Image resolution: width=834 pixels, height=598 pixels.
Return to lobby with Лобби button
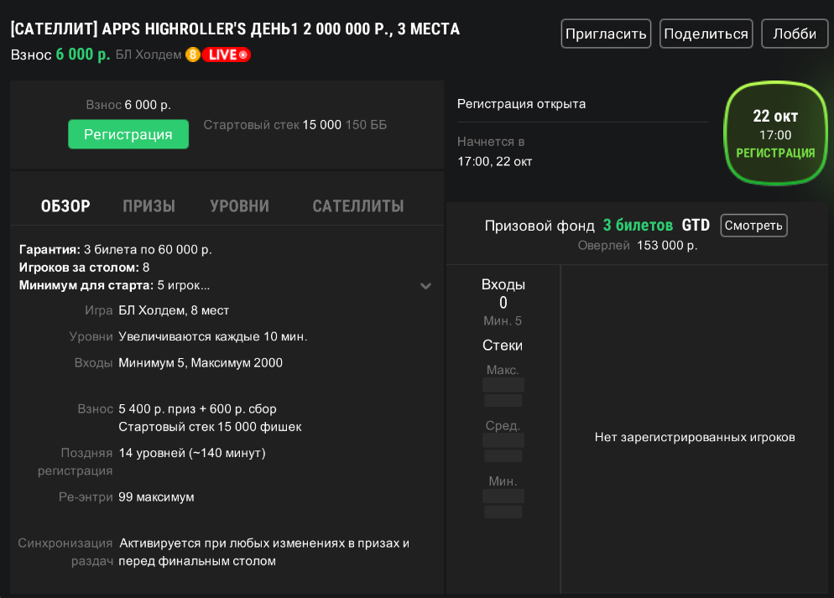[x=794, y=34]
